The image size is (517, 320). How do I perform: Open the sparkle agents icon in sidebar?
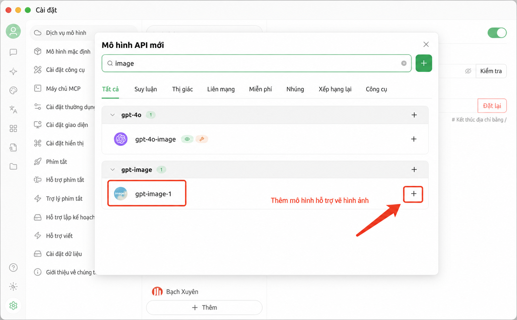click(13, 71)
